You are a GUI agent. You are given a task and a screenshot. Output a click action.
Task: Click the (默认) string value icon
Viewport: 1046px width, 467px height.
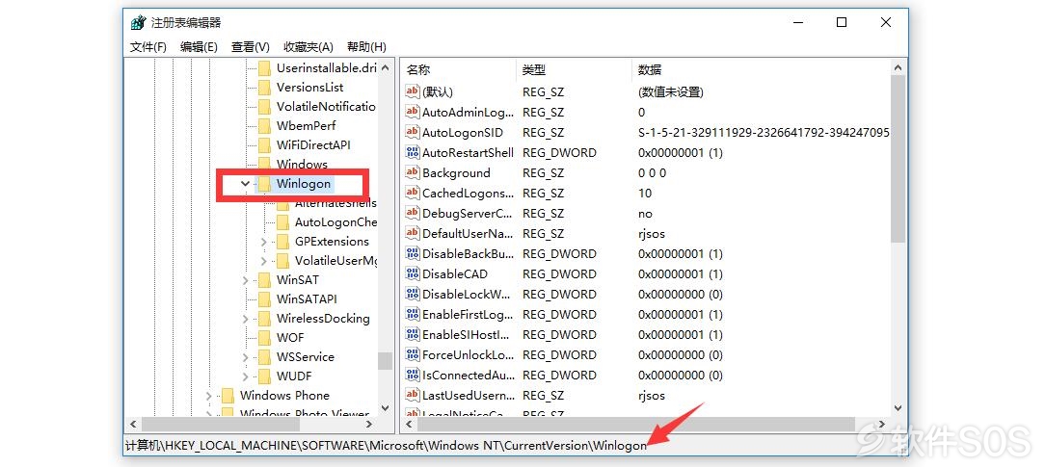[413, 91]
